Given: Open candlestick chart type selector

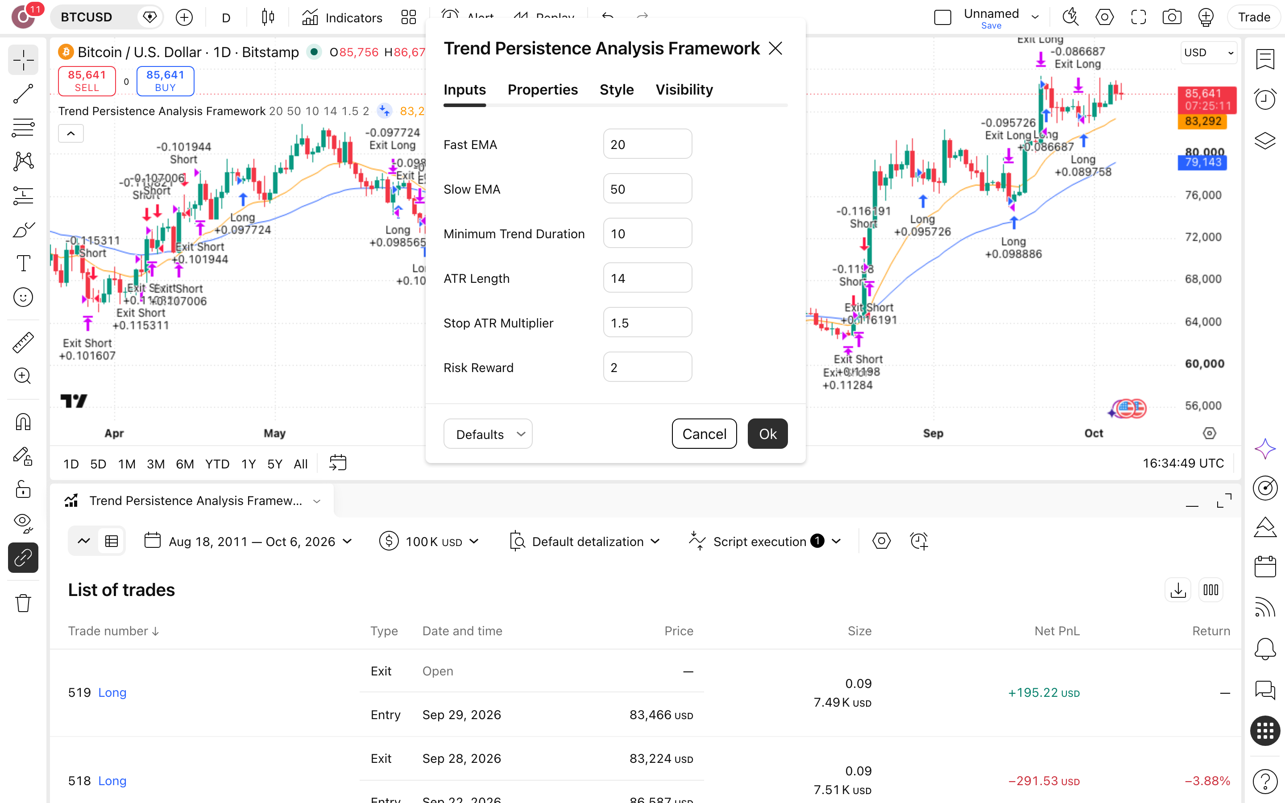Looking at the screenshot, I should pos(268,17).
